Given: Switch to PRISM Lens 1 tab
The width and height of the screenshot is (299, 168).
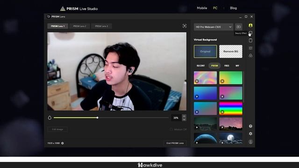Looking at the screenshot, I should click(x=57, y=26).
